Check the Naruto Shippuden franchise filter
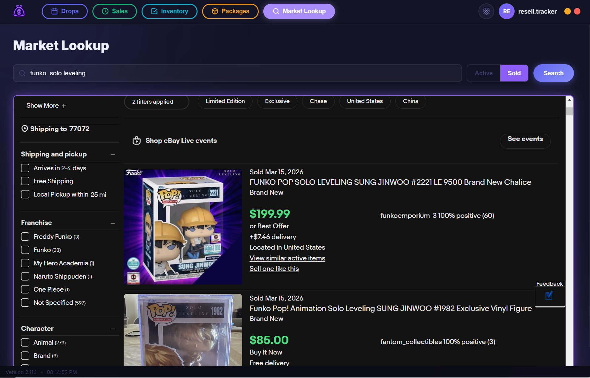 25,276
